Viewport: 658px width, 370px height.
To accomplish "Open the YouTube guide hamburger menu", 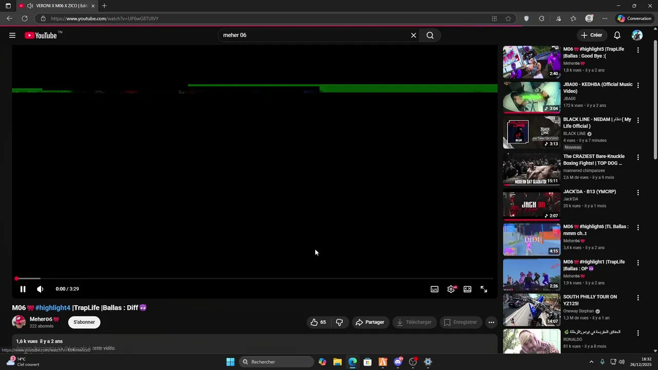I will click(12, 35).
